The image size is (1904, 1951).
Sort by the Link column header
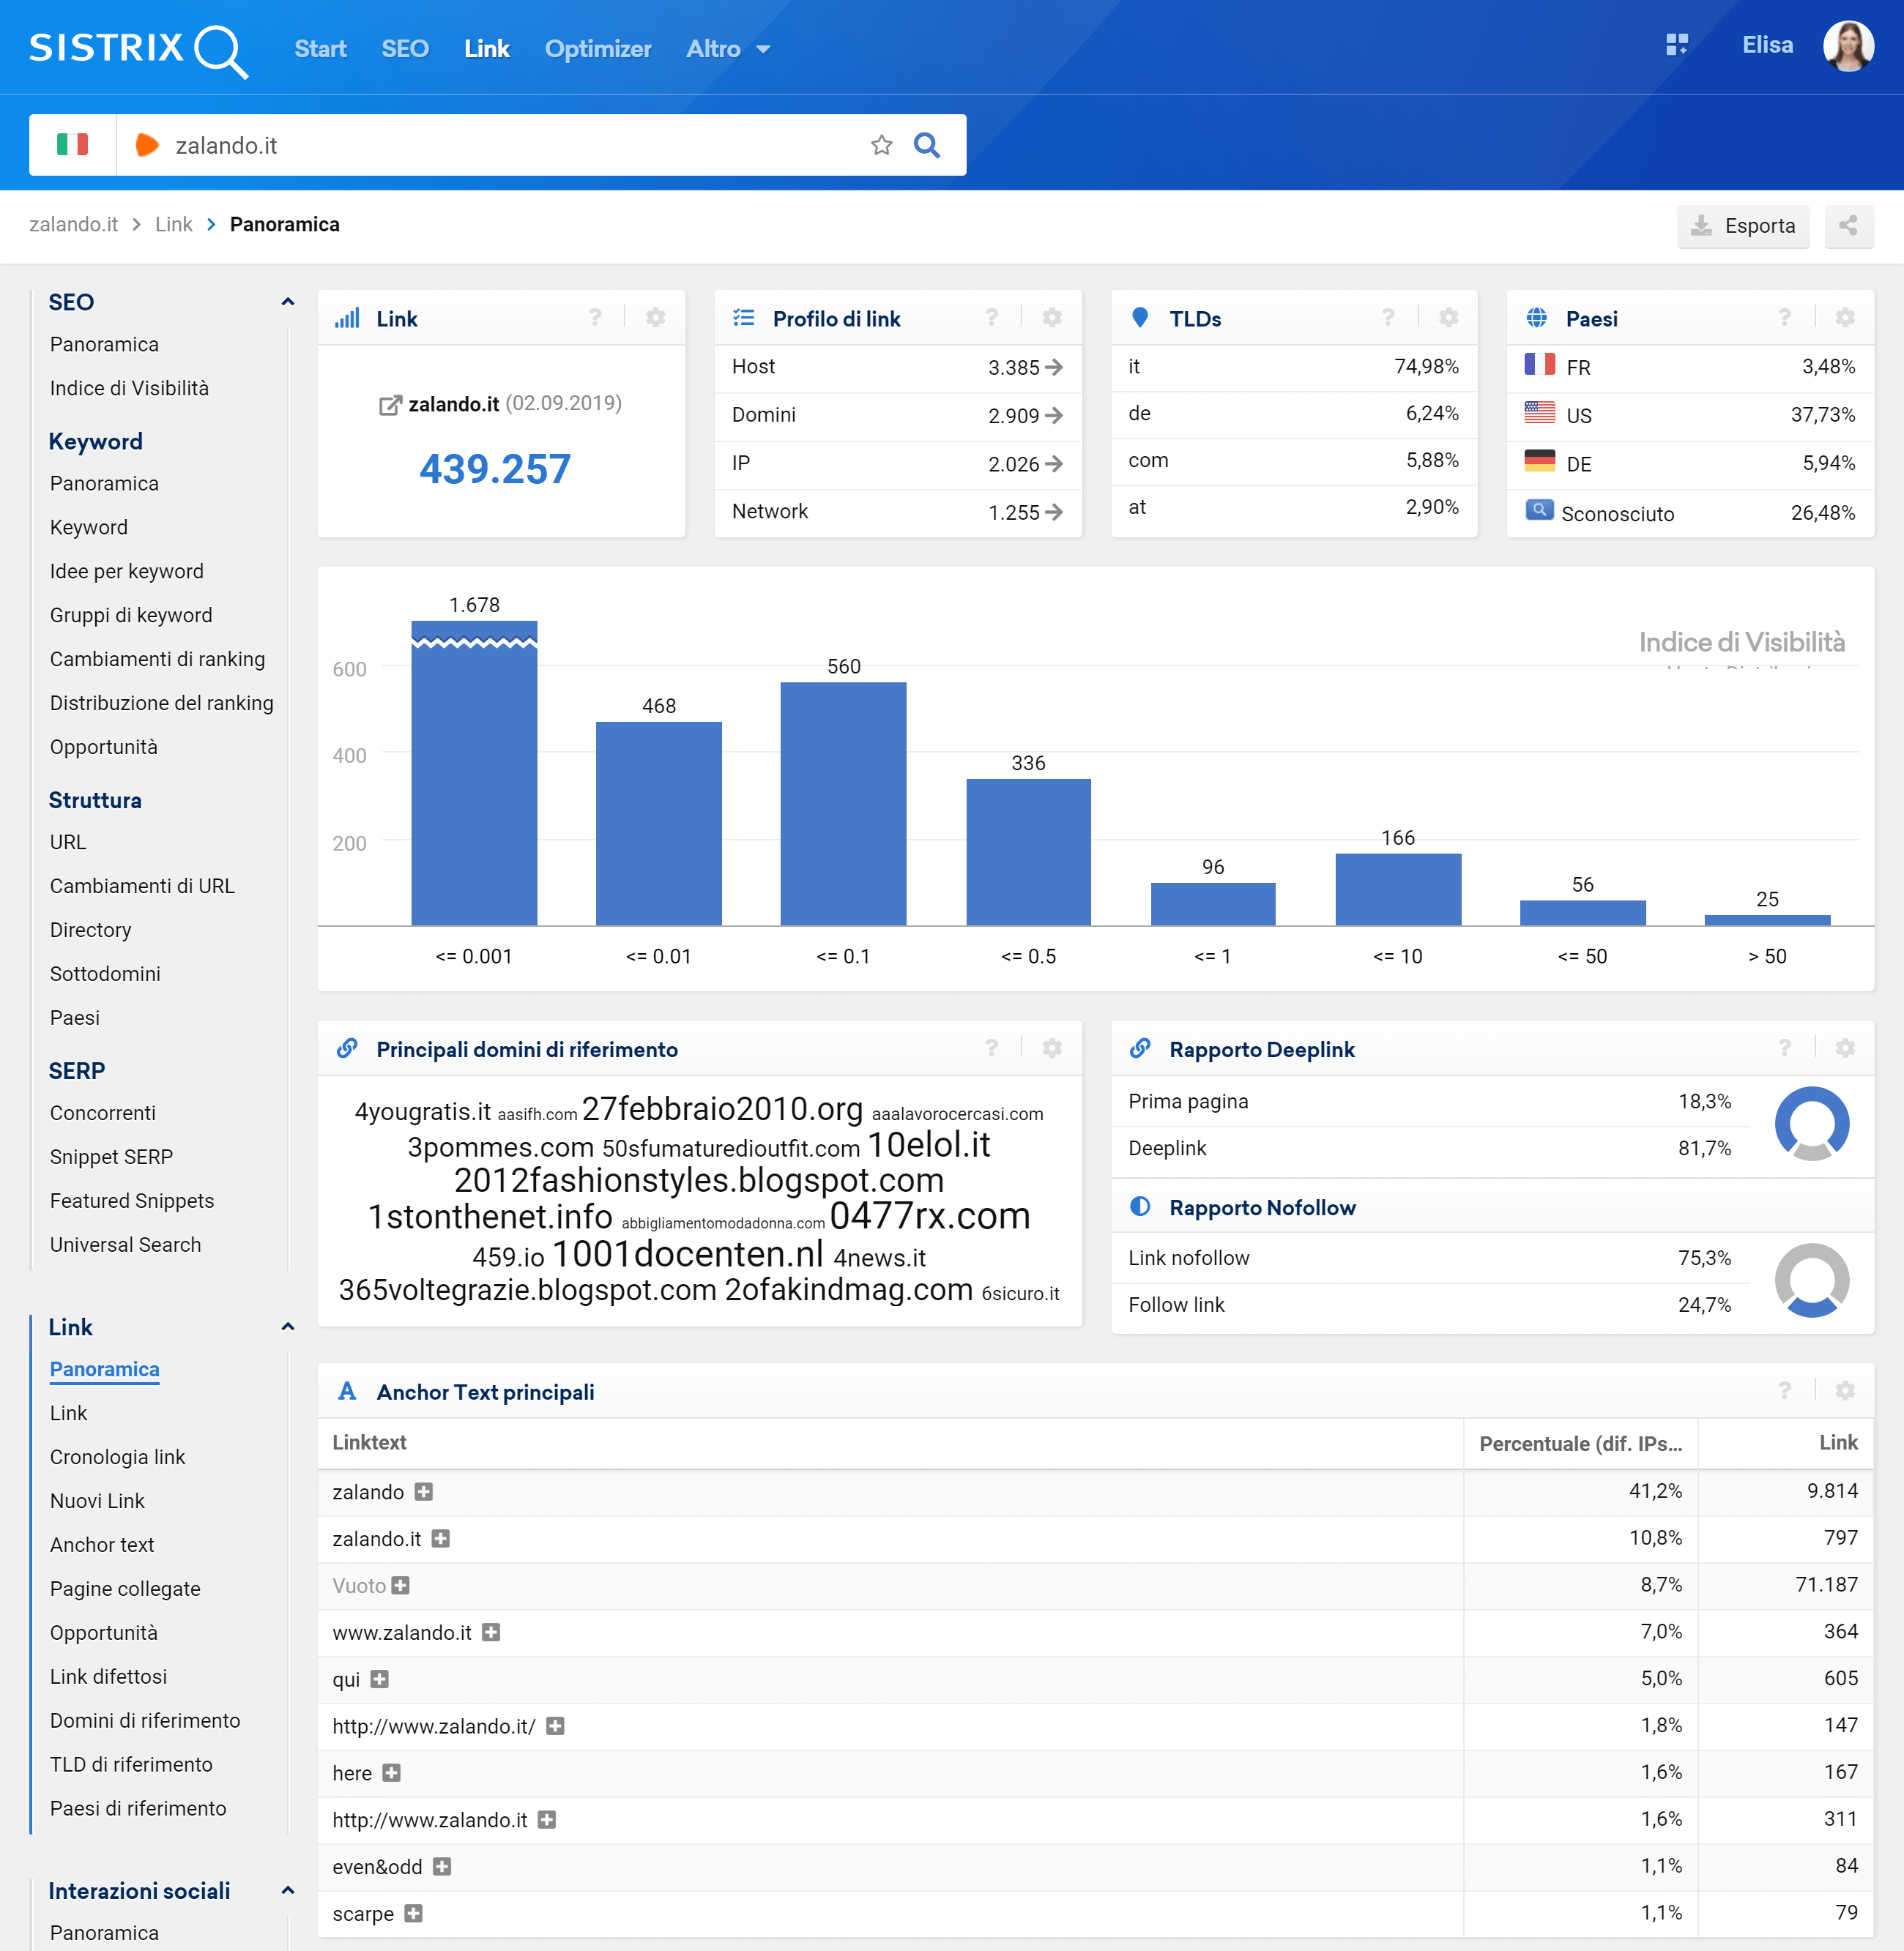pyautogui.click(x=1838, y=1442)
